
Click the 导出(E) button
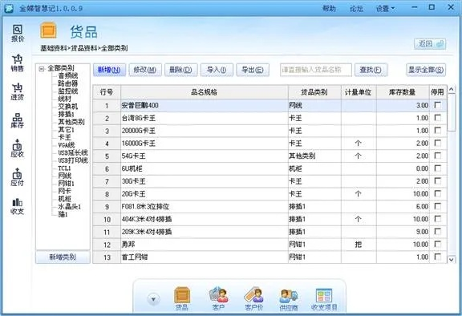[253, 70]
